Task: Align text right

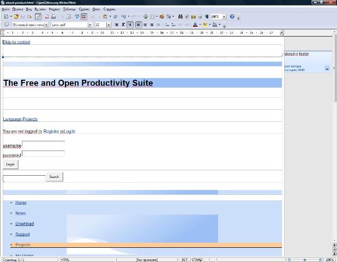Action: [x=152, y=25]
